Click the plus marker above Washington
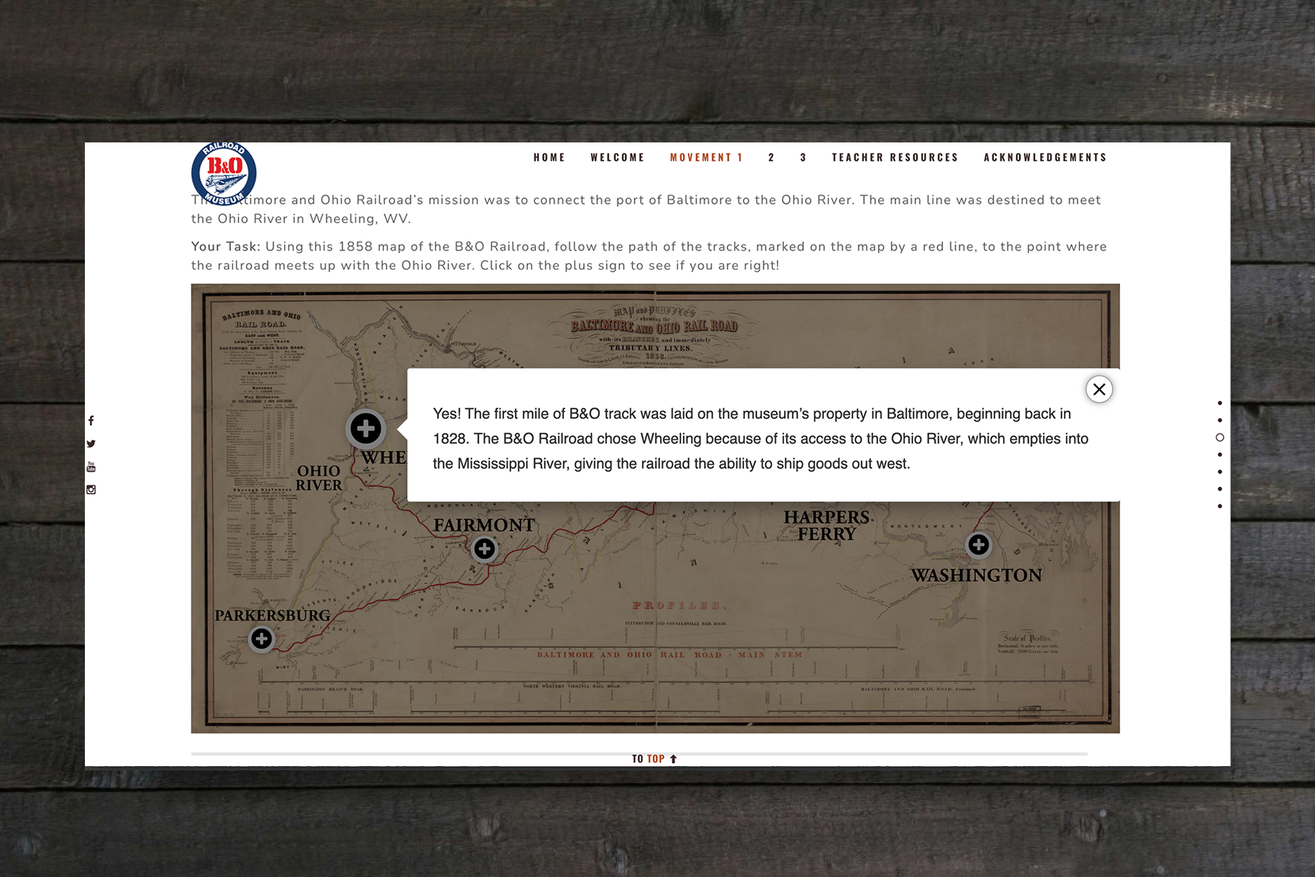 pos(978,544)
